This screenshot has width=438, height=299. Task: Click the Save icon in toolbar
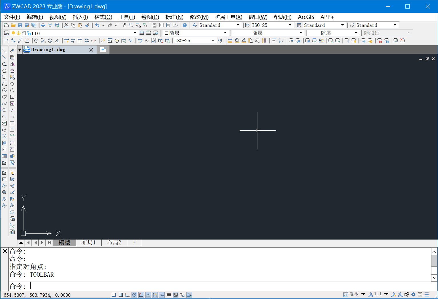click(20, 25)
